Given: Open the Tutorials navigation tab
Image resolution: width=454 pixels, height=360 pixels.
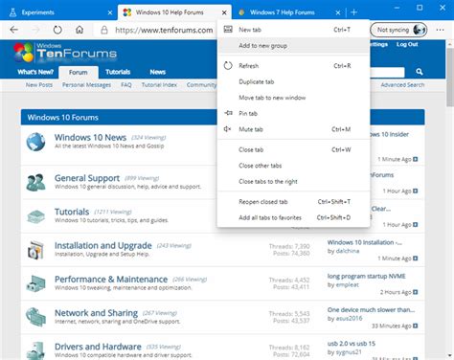Looking at the screenshot, I should point(118,72).
